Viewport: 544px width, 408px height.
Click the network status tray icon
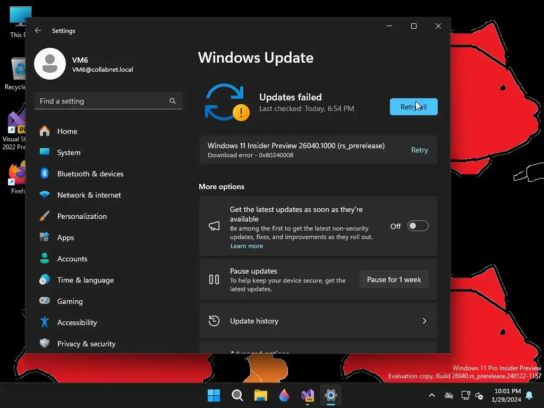(465, 395)
